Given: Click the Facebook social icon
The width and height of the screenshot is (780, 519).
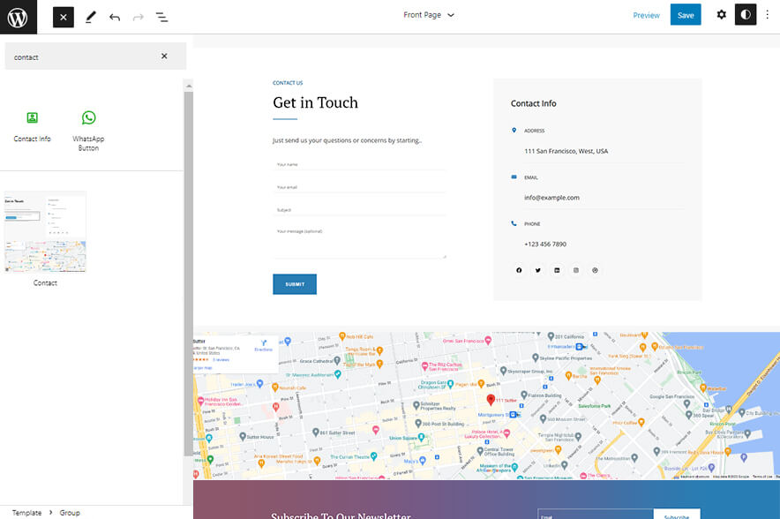Looking at the screenshot, I should click(519, 270).
